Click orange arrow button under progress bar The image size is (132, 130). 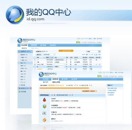pyautogui.click(x=89, y=91)
